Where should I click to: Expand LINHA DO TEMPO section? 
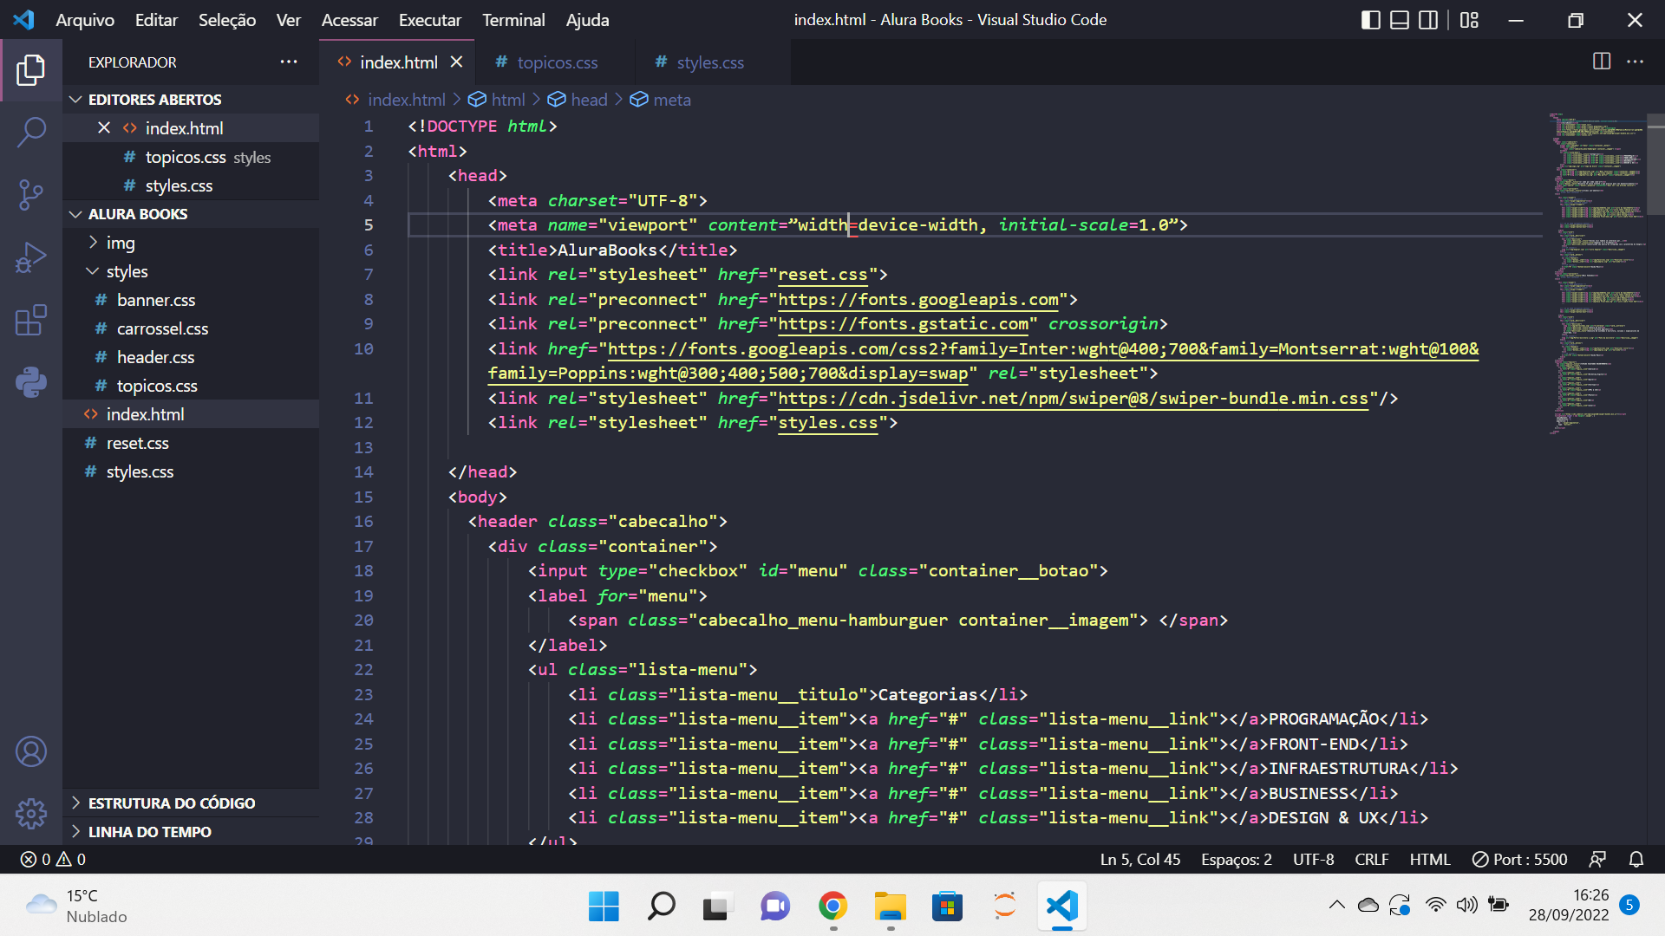[x=191, y=832]
